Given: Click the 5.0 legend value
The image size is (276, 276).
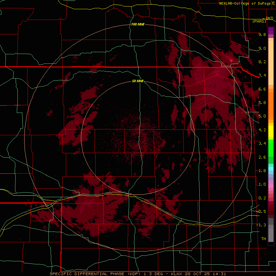Looking at the screenshot, I should (x=262, y=116).
